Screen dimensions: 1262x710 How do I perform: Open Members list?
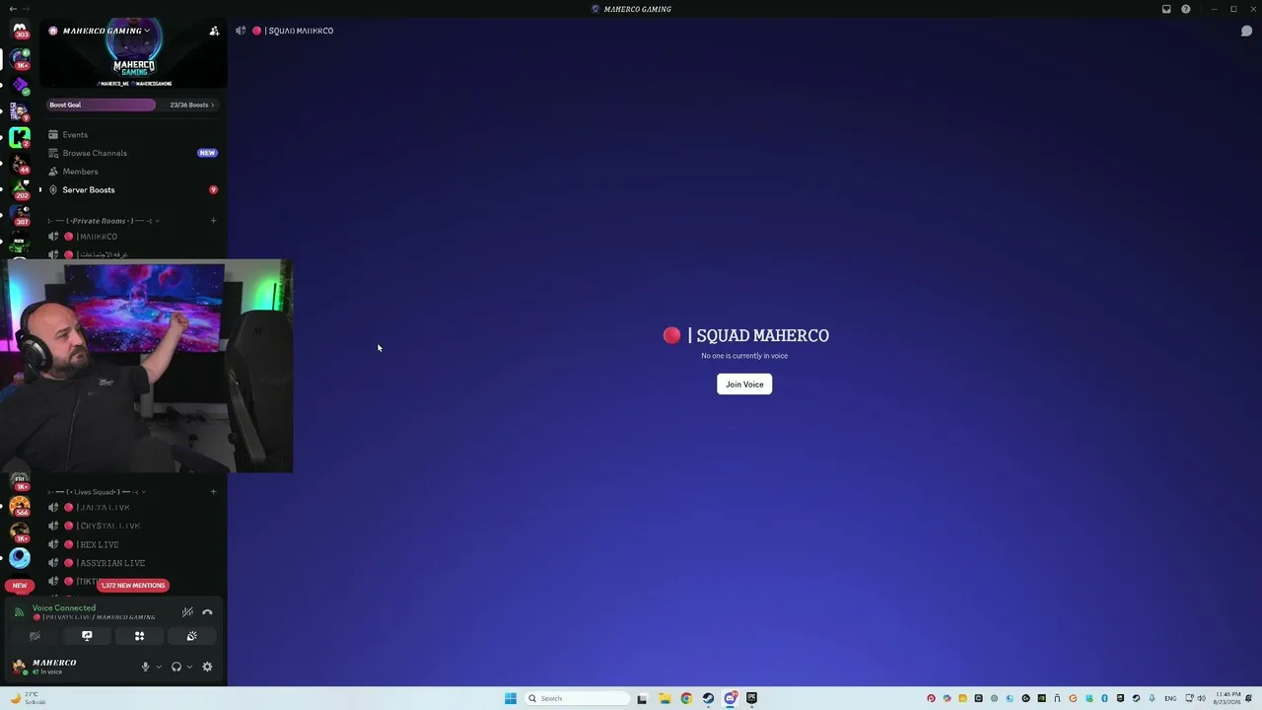pyautogui.click(x=133, y=172)
